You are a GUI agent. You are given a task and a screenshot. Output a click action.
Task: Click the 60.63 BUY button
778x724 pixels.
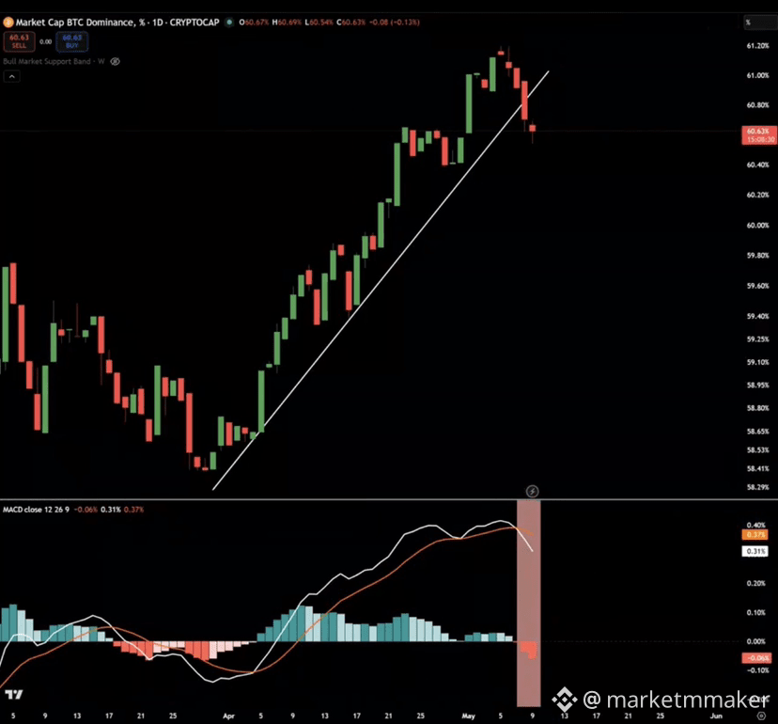[72, 41]
